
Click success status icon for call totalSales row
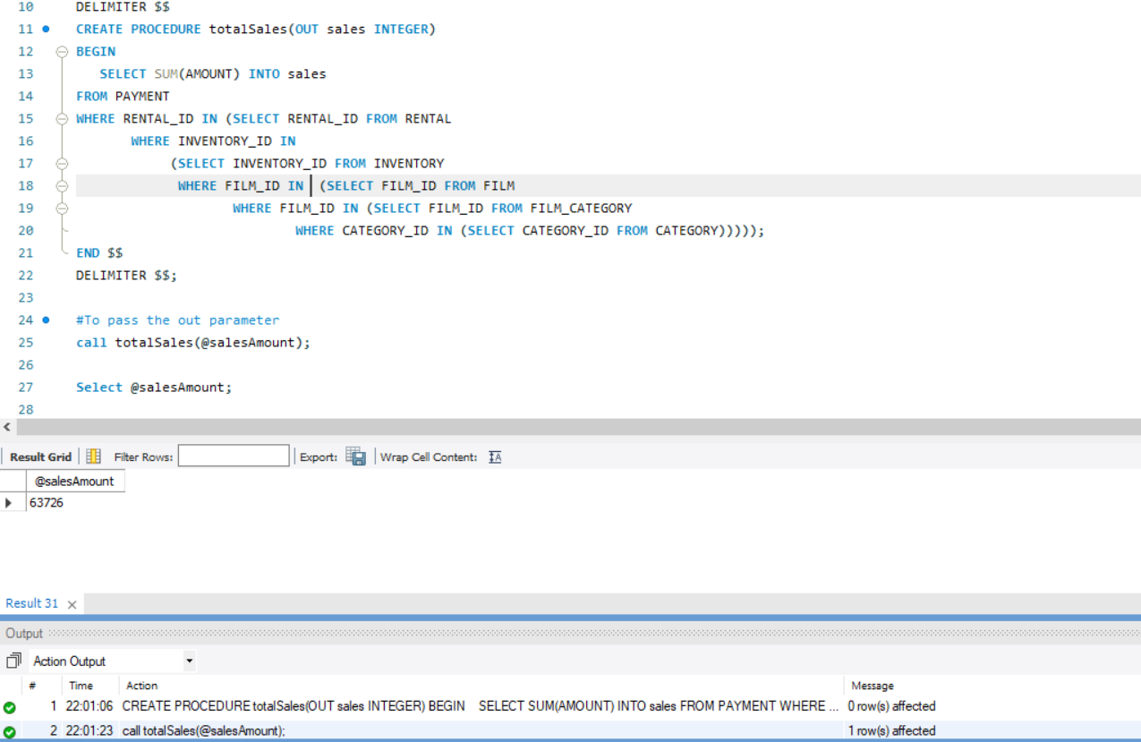click(x=10, y=731)
